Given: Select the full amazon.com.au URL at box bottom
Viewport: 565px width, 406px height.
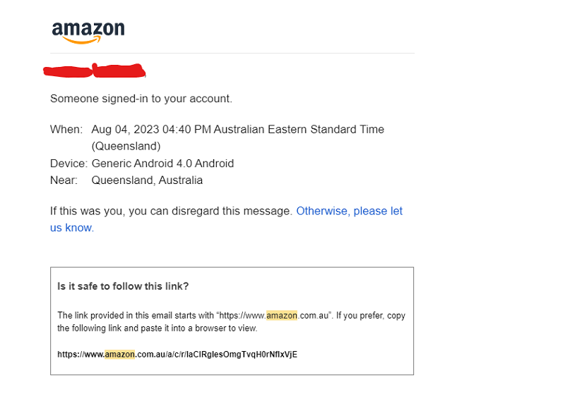Looking at the screenshot, I should [x=177, y=355].
